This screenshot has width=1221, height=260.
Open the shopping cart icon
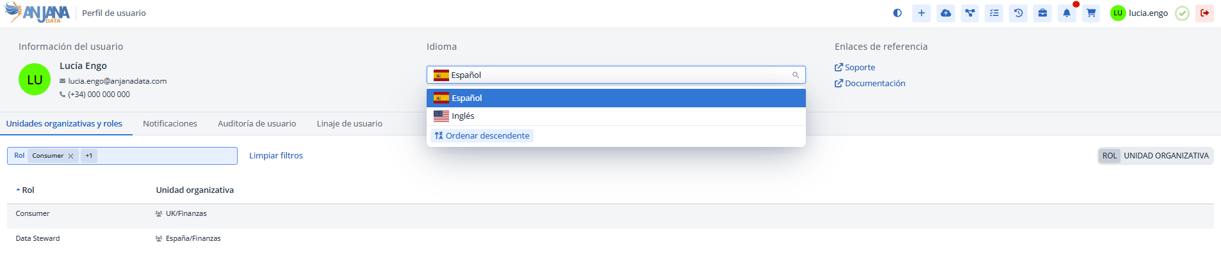(x=1091, y=13)
